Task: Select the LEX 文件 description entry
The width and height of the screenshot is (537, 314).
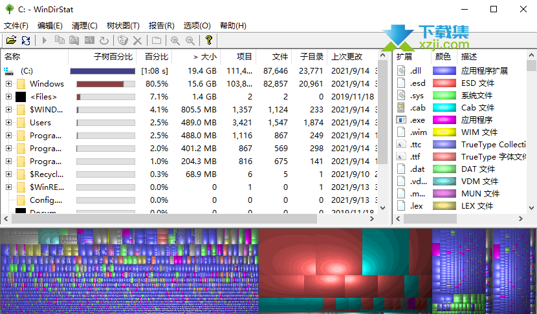Action: coord(477,206)
